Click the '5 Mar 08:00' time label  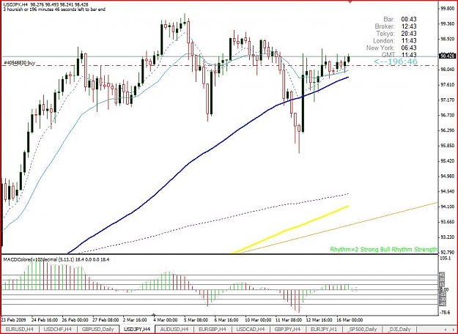pos(196,319)
